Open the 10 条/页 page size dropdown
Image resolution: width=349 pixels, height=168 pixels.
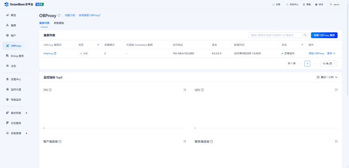[x=329, y=64]
